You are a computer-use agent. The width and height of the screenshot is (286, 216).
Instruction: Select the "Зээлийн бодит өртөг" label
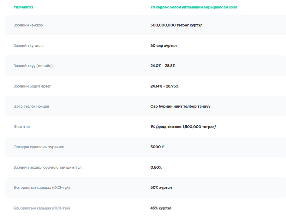32,86
